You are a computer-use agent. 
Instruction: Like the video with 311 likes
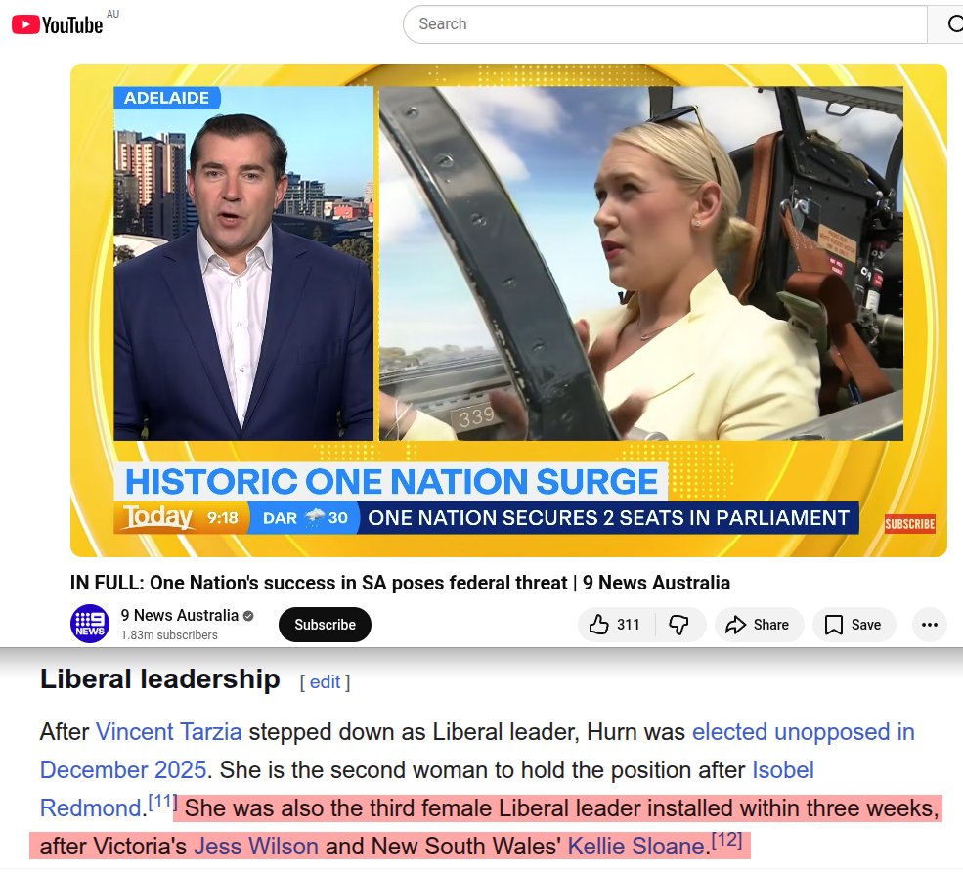click(616, 625)
